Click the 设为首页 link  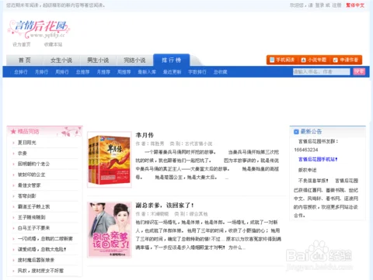tap(22, 44)
